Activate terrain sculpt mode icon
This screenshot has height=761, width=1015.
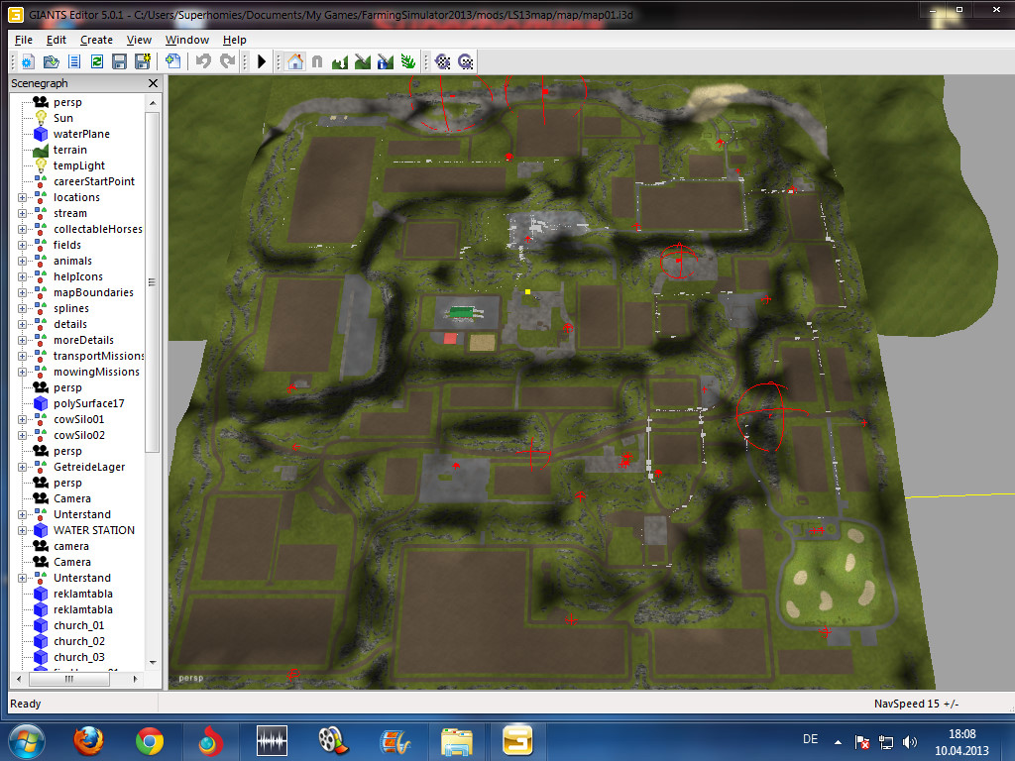(340, 62)
